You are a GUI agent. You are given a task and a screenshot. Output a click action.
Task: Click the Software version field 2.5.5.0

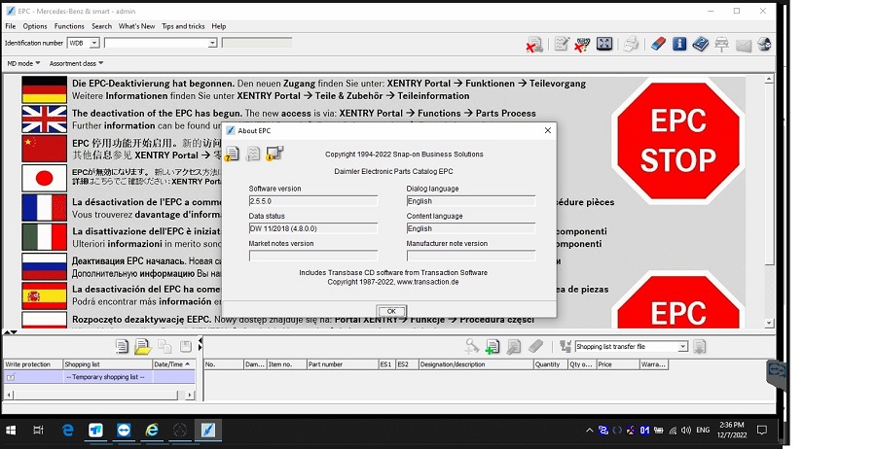pyautogui.click(x=312, y=201)
